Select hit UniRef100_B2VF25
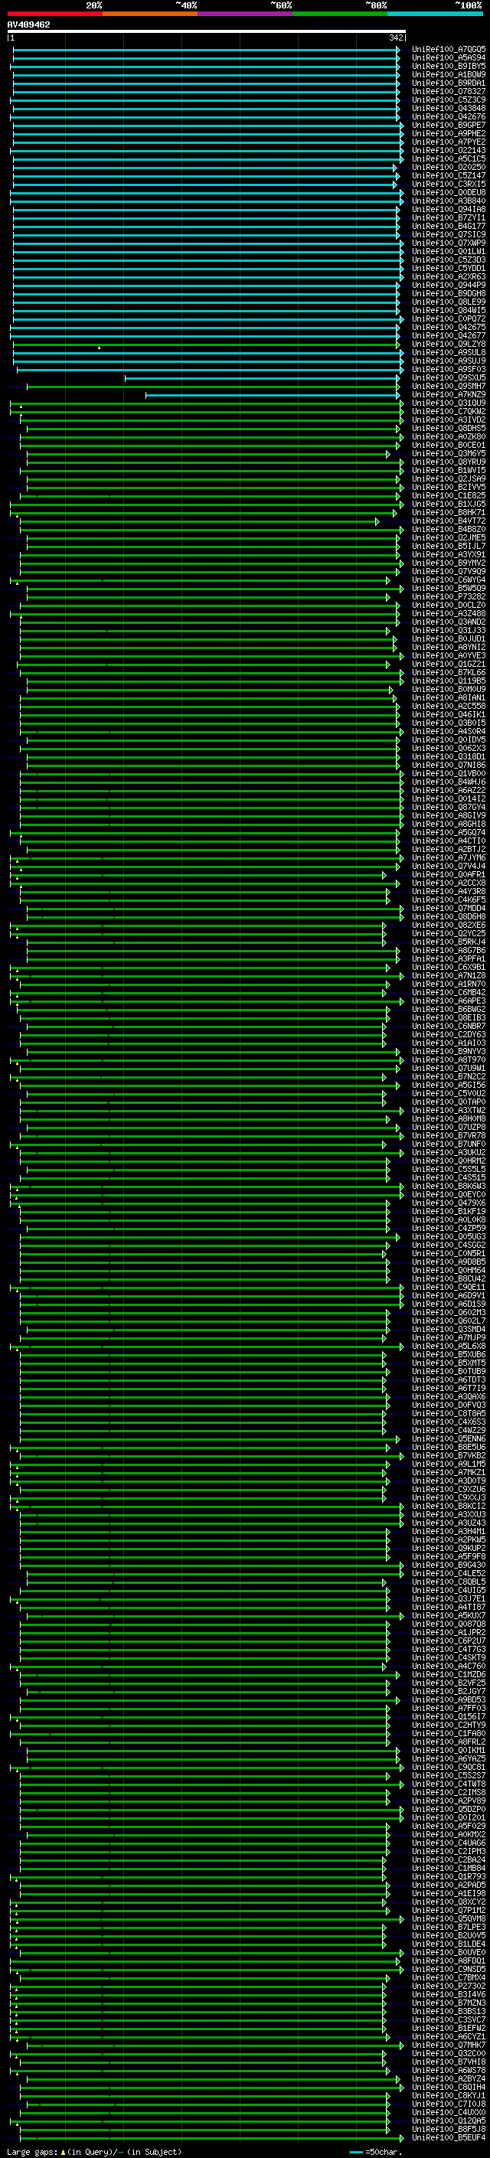The height and width of the screenshot is (2158, 490). (448, 1683)
